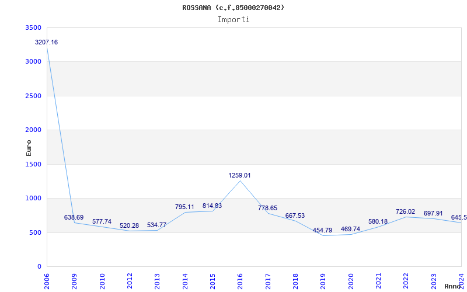Screen dimensions: 467x292
Task: Click the 2006 x-axis year label
Action: point(47,281)
